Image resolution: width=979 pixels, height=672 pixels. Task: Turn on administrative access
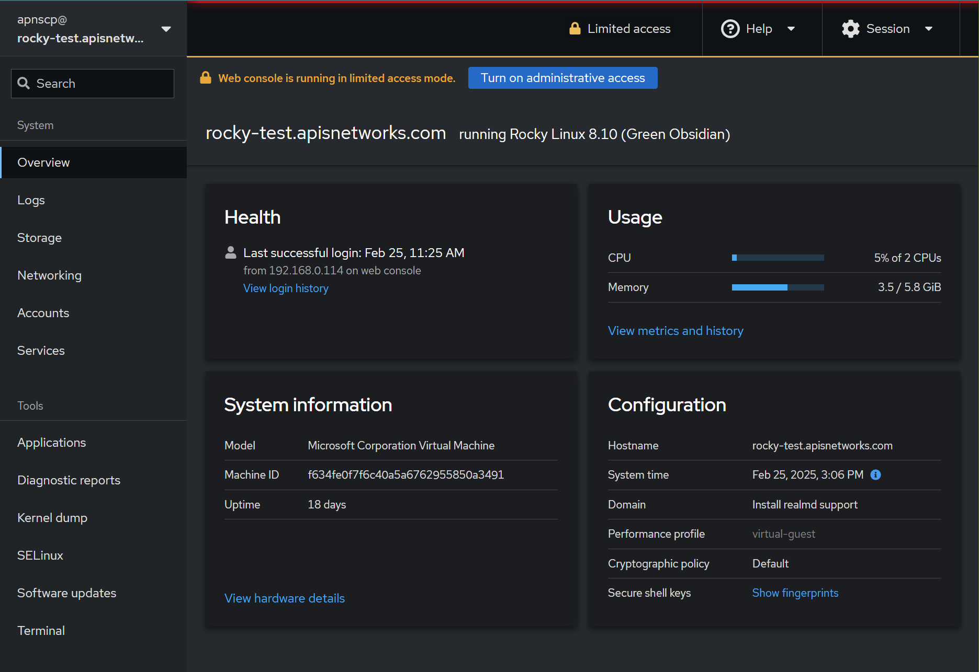point(562,78)
